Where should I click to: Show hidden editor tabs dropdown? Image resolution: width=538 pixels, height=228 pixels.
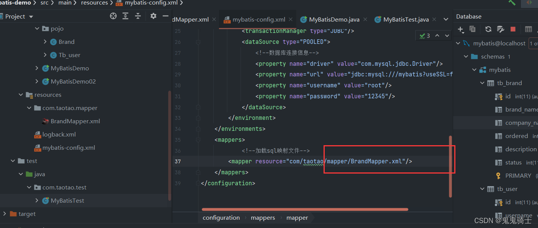coord(446,19)
